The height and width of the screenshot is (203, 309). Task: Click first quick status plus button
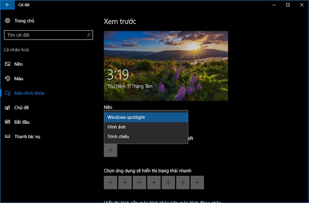pyautogui.click(x=111, y=183)
